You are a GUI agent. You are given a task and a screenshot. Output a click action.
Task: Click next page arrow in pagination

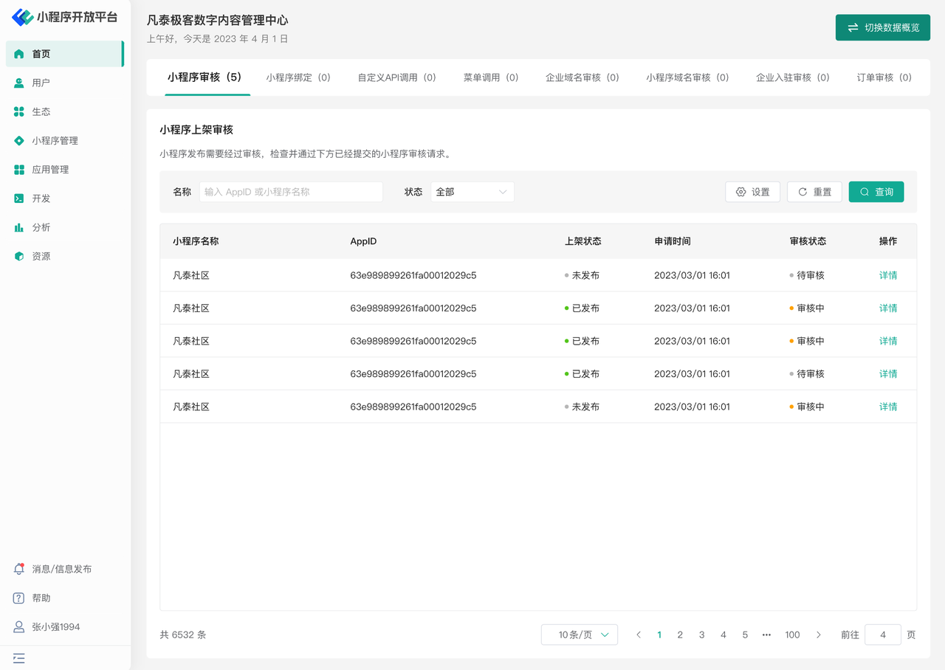[x=818, y=635]
